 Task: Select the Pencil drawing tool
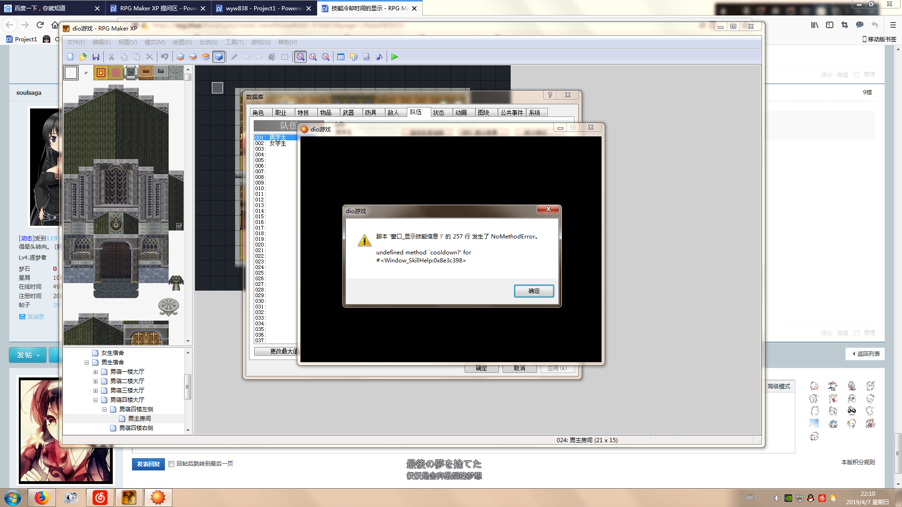click(234, 57)
